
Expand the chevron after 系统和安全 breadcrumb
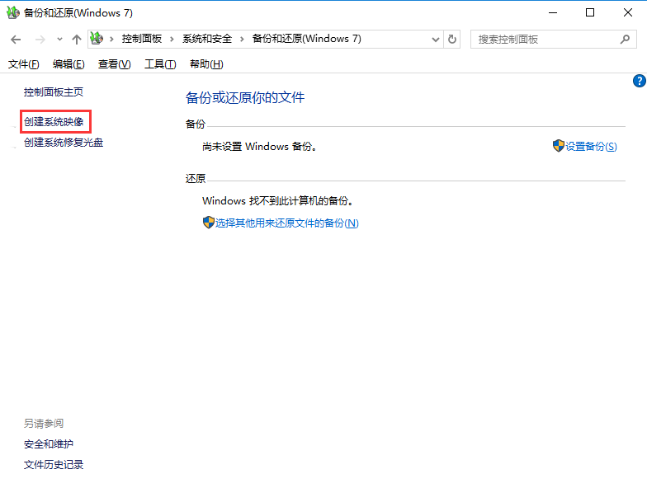[x=241, y=39]
